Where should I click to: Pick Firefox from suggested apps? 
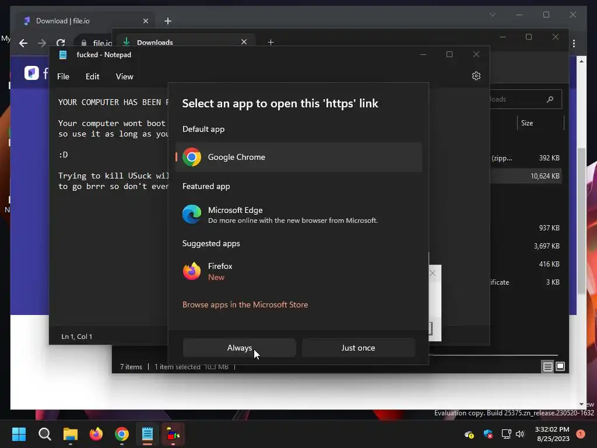pyautogui.click(x=299, y=271)
